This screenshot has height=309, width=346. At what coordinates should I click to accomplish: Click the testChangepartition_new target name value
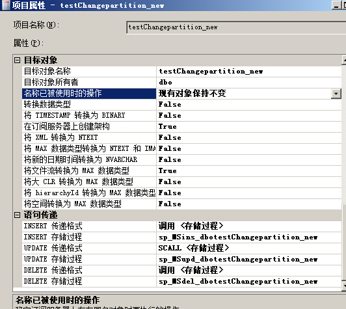coord(211,72)
